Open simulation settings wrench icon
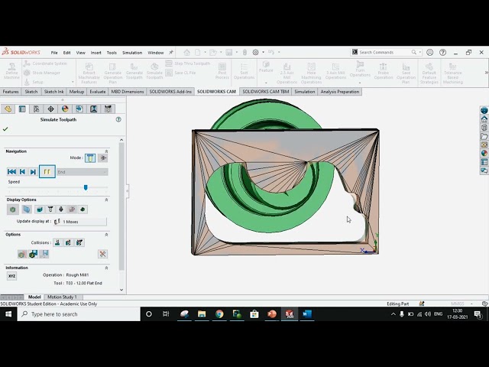 coord(102,254)
